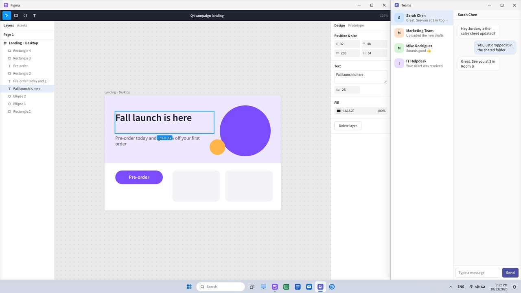Click the Y position field
This screenshot has height=293, width=521.
[x=374, y=44]
